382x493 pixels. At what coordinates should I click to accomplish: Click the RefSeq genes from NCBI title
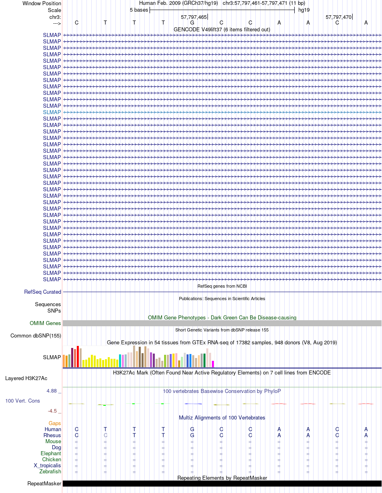point(222,286)
